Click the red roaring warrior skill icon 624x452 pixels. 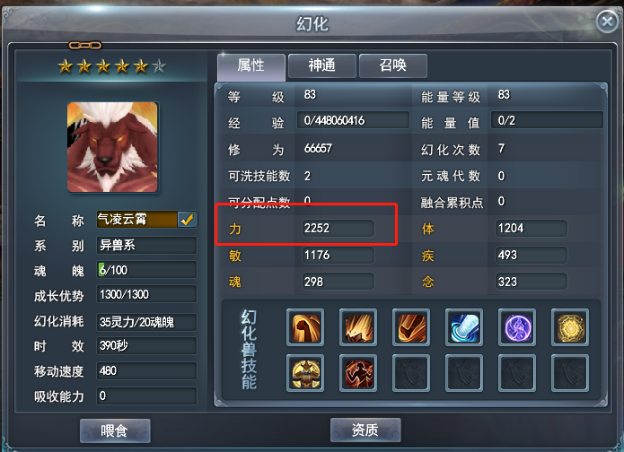[x=358, y=373]
